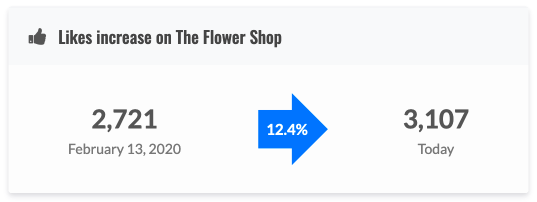
Task: Select the 12.4% percentage label
Action: point(287,130)
